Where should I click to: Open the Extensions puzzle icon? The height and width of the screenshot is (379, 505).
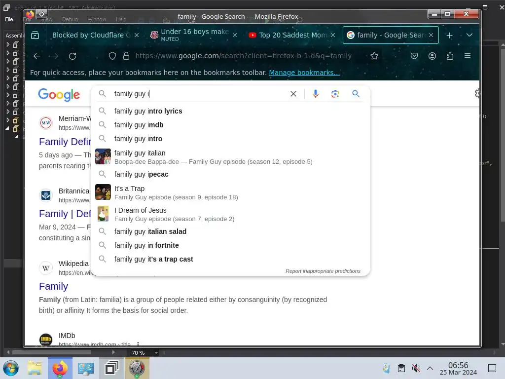pos(450,56)
